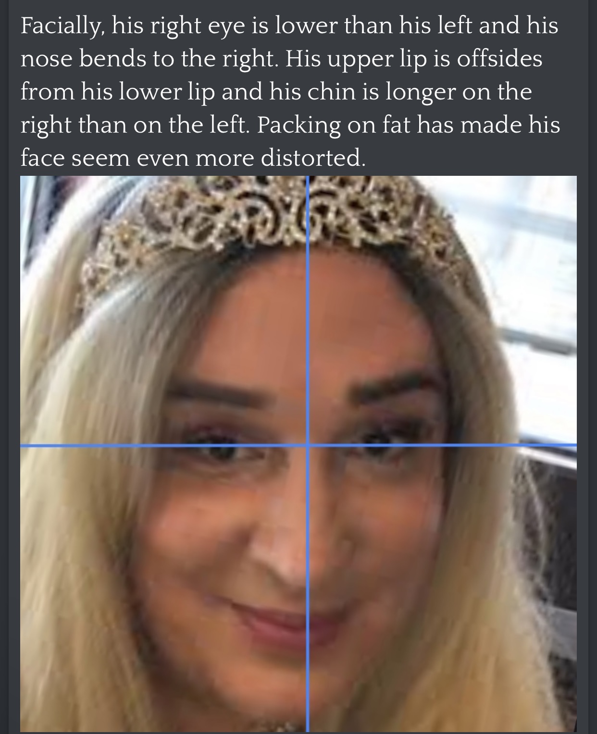
Task: Open the attached photo with blue crosshair lines
Action: pos(298,454)
